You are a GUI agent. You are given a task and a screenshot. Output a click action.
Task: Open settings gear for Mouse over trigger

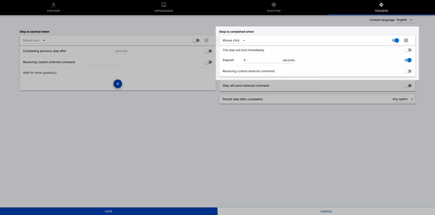tap(206, 40)
